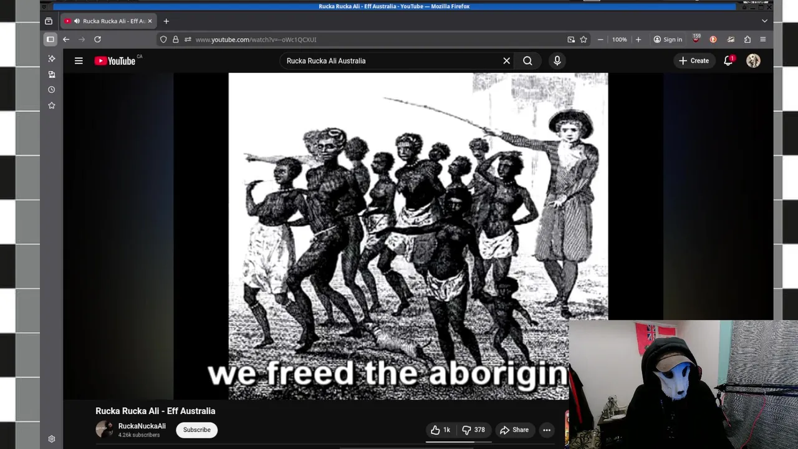
Task: Share the video via Share button
Action: pyautogui.click(x=514, y=430)
